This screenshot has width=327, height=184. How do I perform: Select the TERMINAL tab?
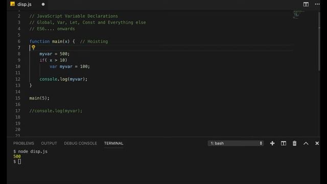(113, 143)
